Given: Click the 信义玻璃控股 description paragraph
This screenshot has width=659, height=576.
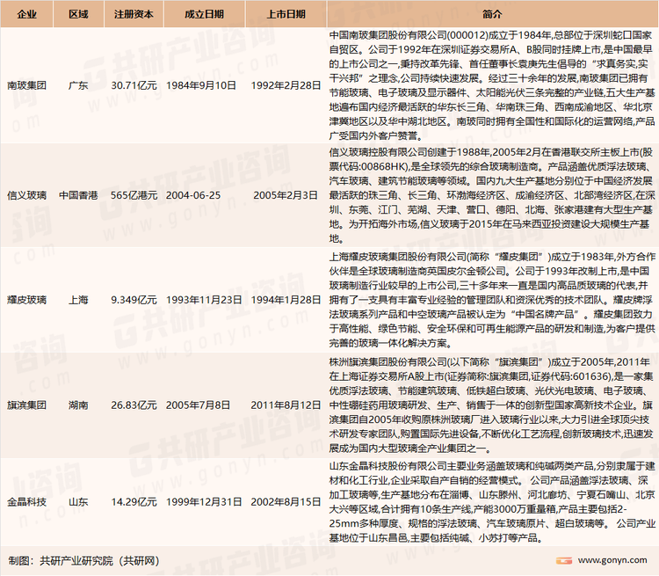Looking at the screenshot, I should (x=492, y=195).
